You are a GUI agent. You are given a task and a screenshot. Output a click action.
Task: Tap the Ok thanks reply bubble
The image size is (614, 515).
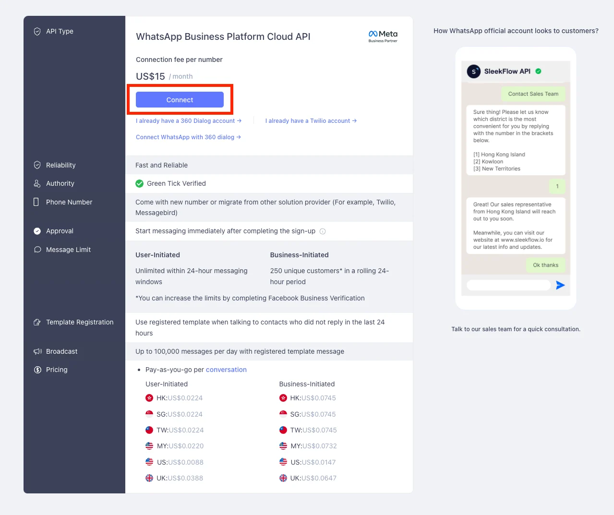545,264
